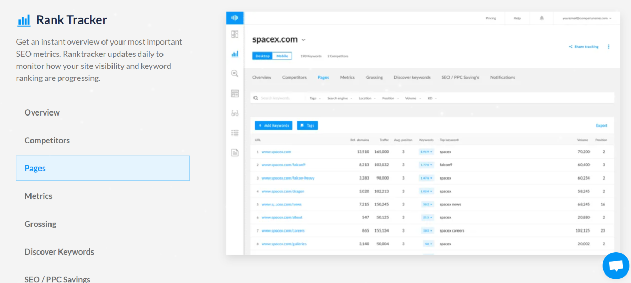Open the three-dot more options menu
The width and height of the screenshot is (631, 283).
609,46
